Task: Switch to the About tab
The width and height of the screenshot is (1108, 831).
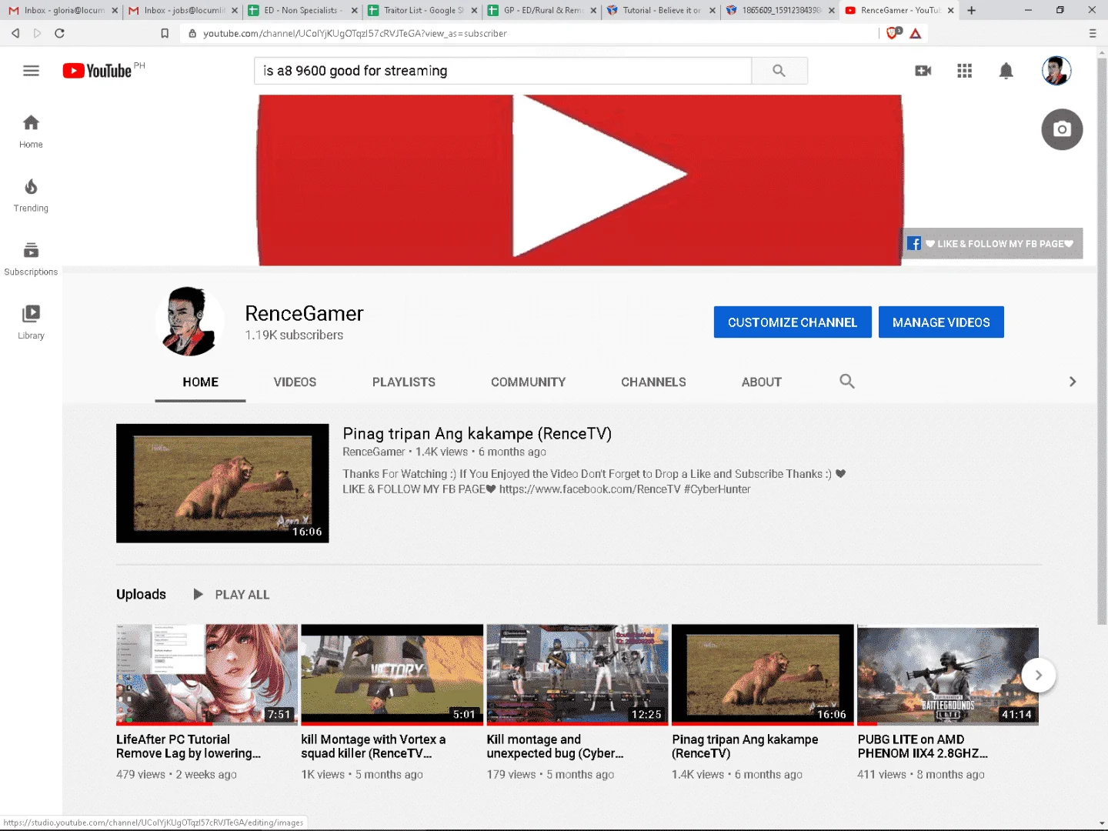Action: click(x=762, y=382)
